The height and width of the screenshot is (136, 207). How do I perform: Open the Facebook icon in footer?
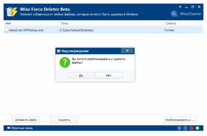179,128
